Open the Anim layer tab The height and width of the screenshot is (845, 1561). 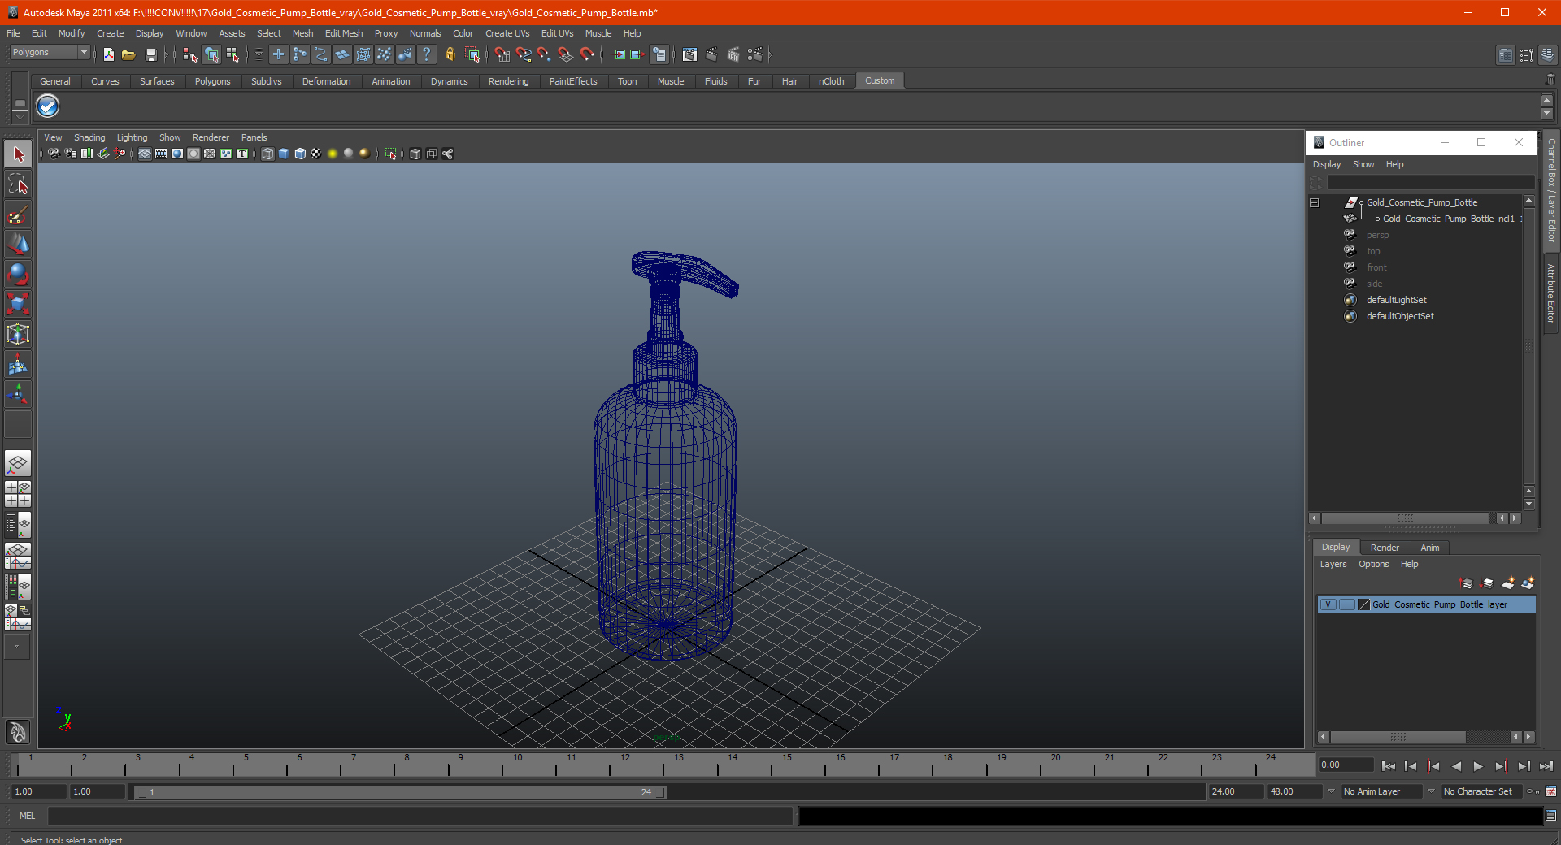(x=1429, y=548)
